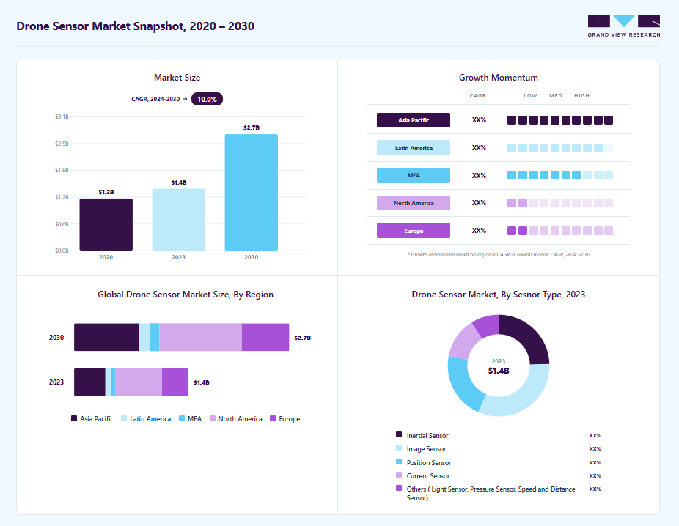Click the North America legend swatch
The width and height of the screenshot is (679, 526).
click(213, 418)
